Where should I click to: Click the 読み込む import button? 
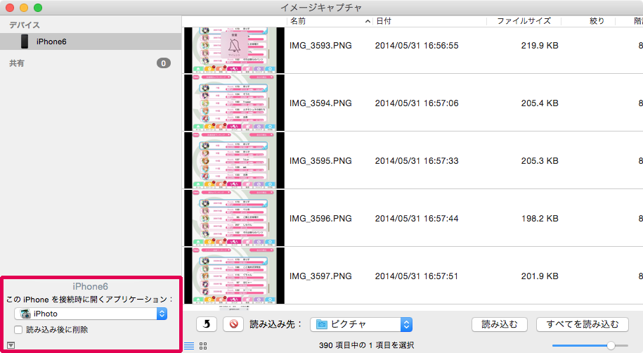click(500, 324)
